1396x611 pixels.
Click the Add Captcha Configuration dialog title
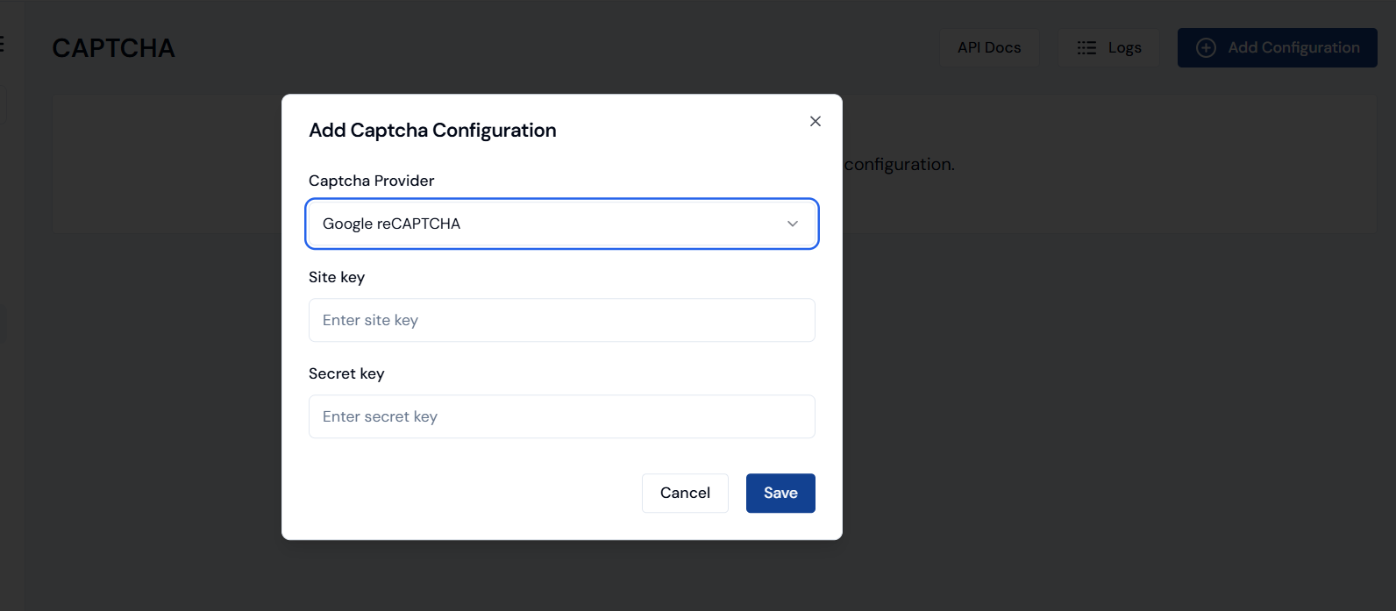(x=432, y=131)
